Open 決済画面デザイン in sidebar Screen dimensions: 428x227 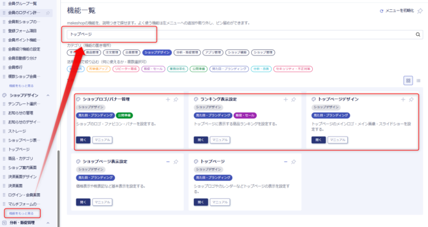tap(22, 177)
